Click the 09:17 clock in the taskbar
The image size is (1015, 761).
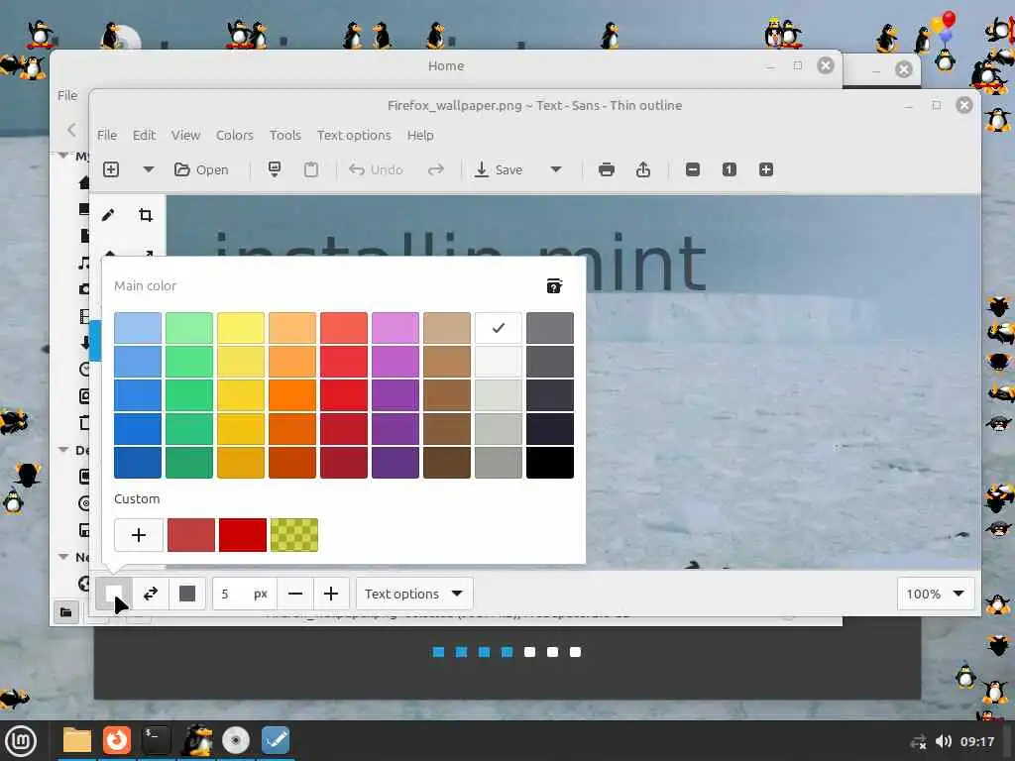[x=976, y=741]
